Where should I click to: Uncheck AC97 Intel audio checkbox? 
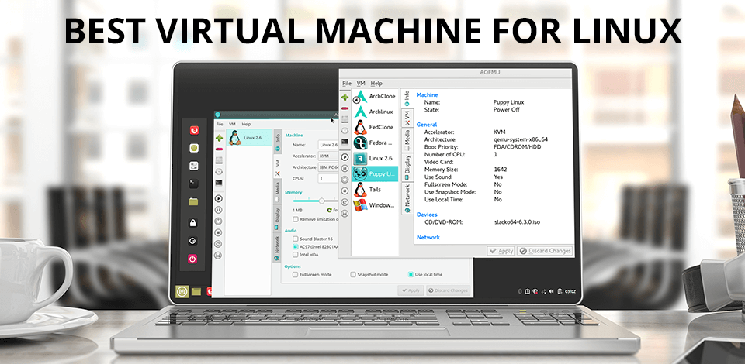pyautogui.click(x=296, y=247)
